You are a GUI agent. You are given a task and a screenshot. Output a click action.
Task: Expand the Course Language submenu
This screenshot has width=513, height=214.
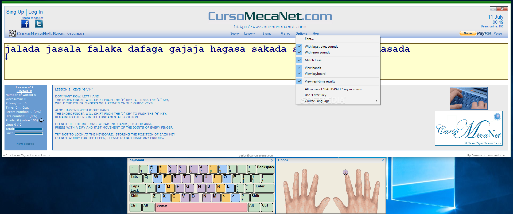338,101
